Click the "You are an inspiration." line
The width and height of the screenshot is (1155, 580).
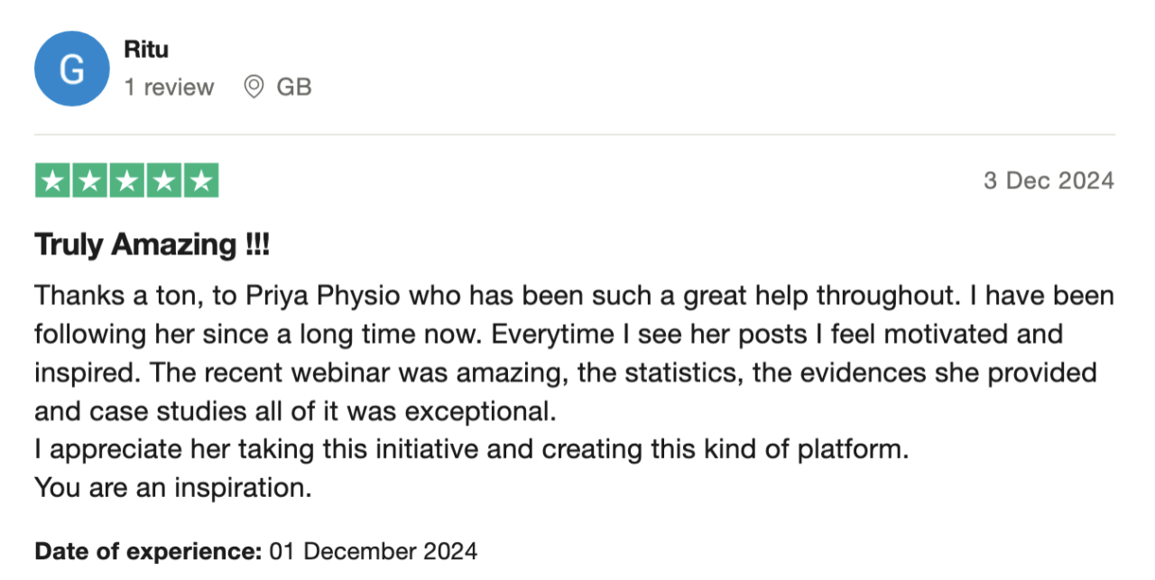tap(172, 488)
